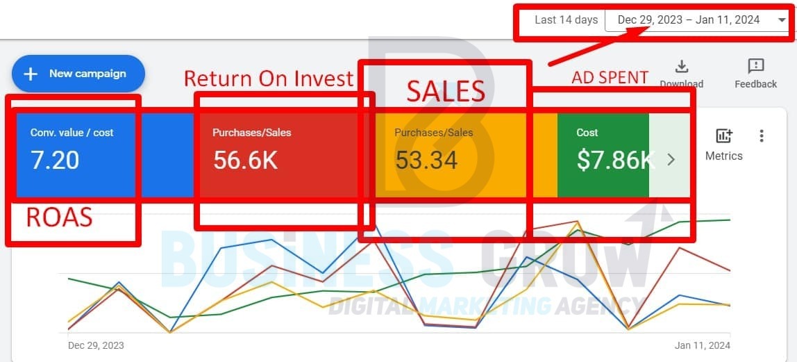Click the pale green partially hidden scorecard
Viewport: 797px width, 362px height.
click(x=669, y=155)
